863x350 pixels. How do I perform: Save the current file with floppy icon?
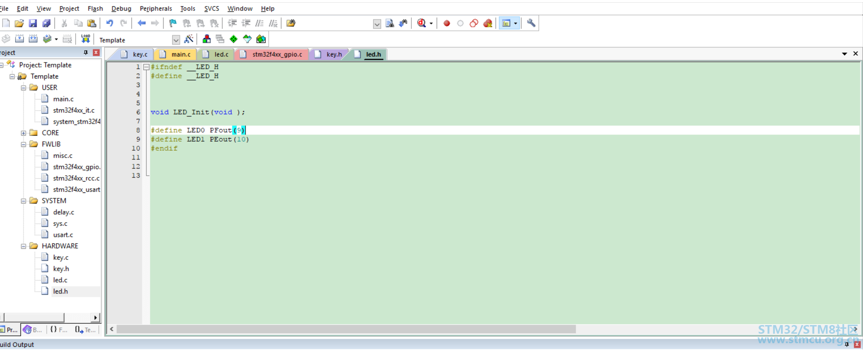(33, 23)
